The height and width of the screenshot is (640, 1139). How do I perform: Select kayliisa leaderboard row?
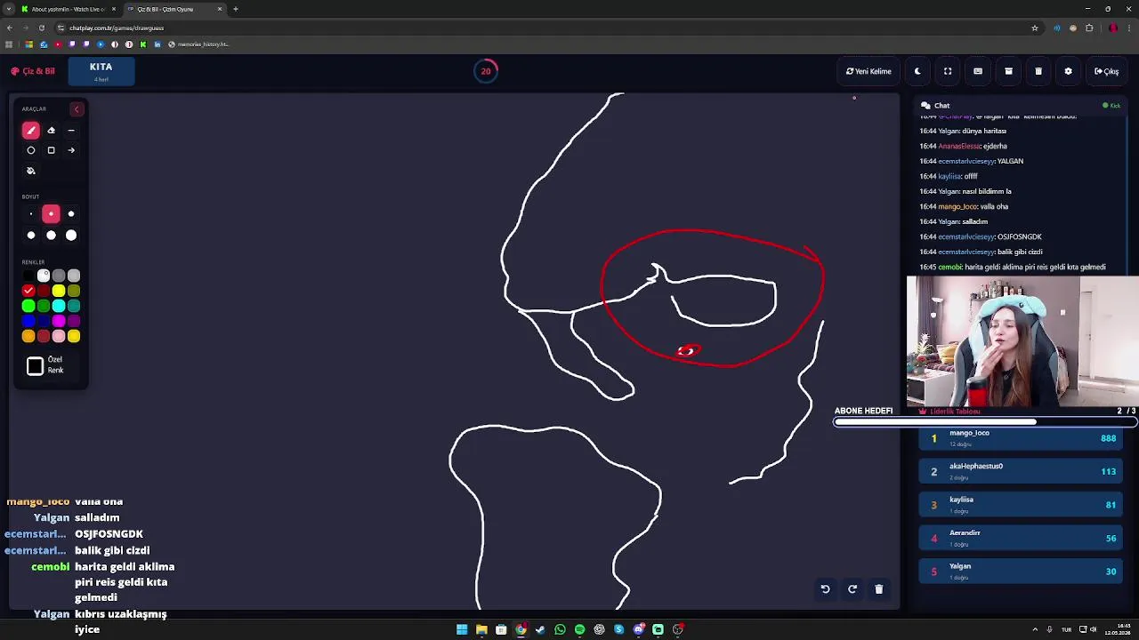point(1022,505)
